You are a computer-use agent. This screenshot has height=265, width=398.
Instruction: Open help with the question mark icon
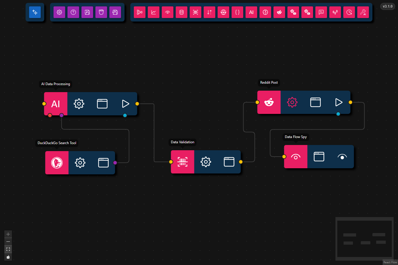tap(73, 12)
